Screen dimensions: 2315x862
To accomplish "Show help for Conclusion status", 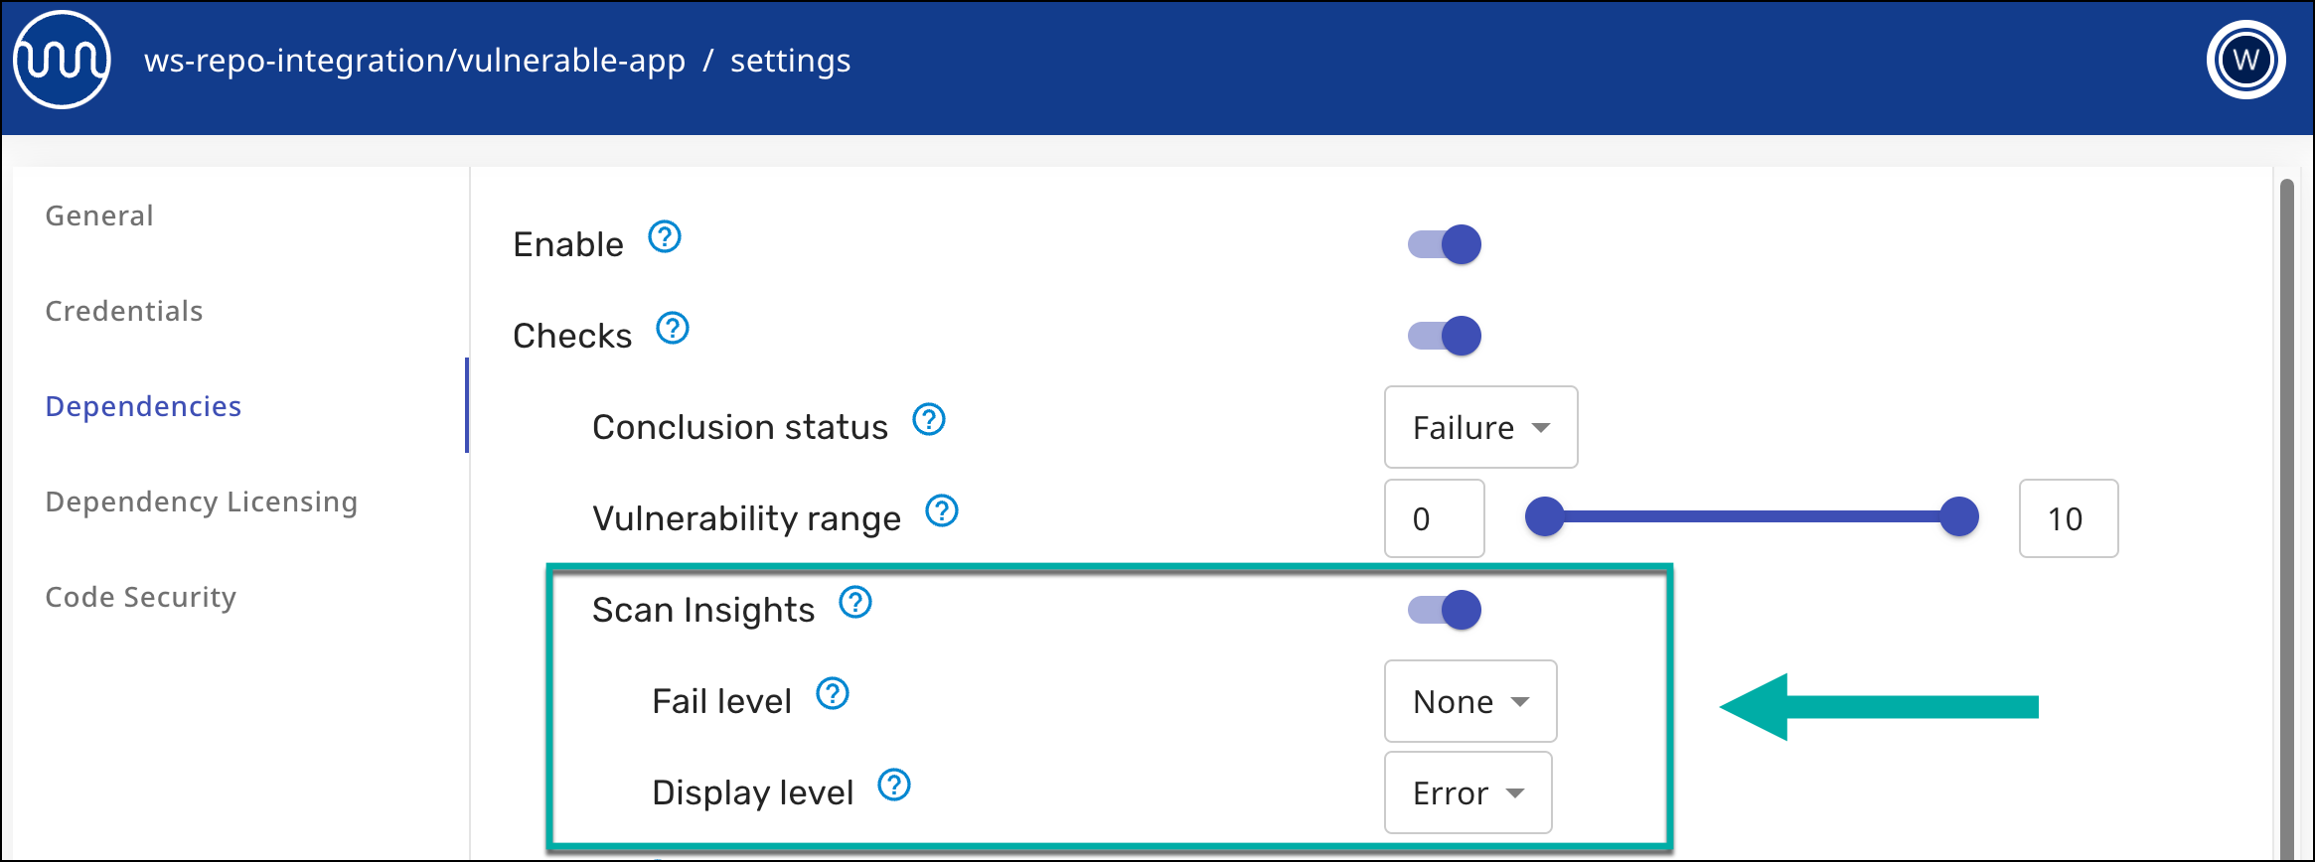I will click(x=929, y=420).
